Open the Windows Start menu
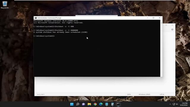The image size is (190, 107). coord(72,104)
